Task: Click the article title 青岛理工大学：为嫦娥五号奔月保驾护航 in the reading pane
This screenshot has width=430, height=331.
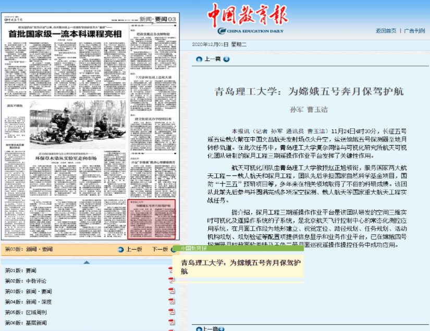Action: pos(309,91)
